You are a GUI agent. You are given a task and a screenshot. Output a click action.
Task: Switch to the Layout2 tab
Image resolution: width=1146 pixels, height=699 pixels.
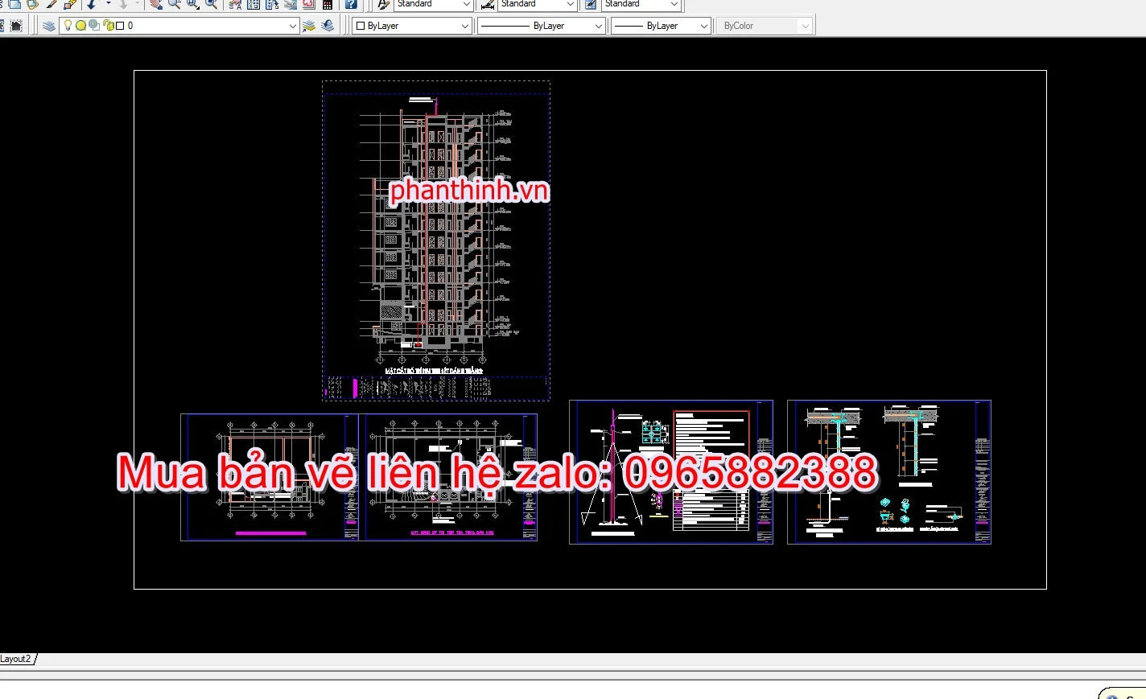(16, 659)
